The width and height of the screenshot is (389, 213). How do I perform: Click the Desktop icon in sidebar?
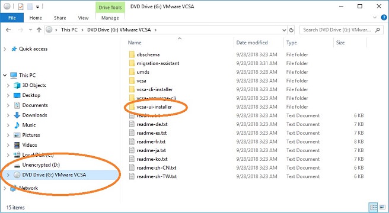(17, 95)
